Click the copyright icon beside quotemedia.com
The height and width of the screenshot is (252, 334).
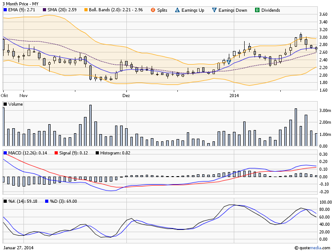click(296, 248)
